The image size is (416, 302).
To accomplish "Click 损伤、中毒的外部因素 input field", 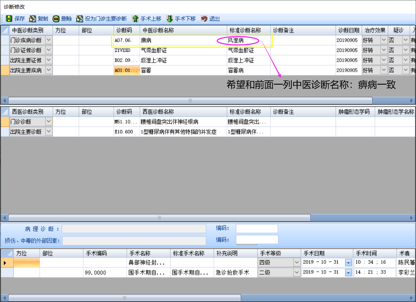I will (134, 241).
